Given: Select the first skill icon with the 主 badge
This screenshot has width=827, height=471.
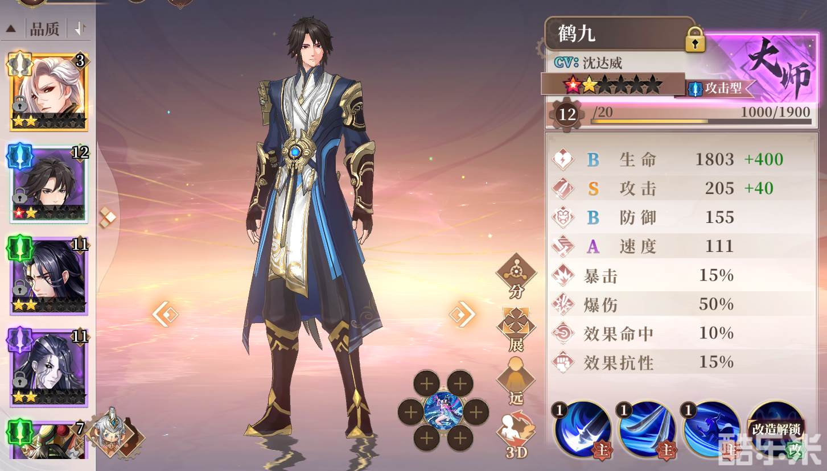Looking at the screenshot, I should [x=583, y=429].
